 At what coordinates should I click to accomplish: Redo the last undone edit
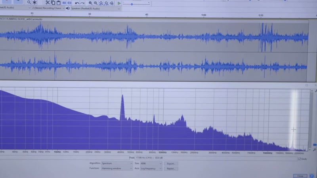click(x=82, y=3)
